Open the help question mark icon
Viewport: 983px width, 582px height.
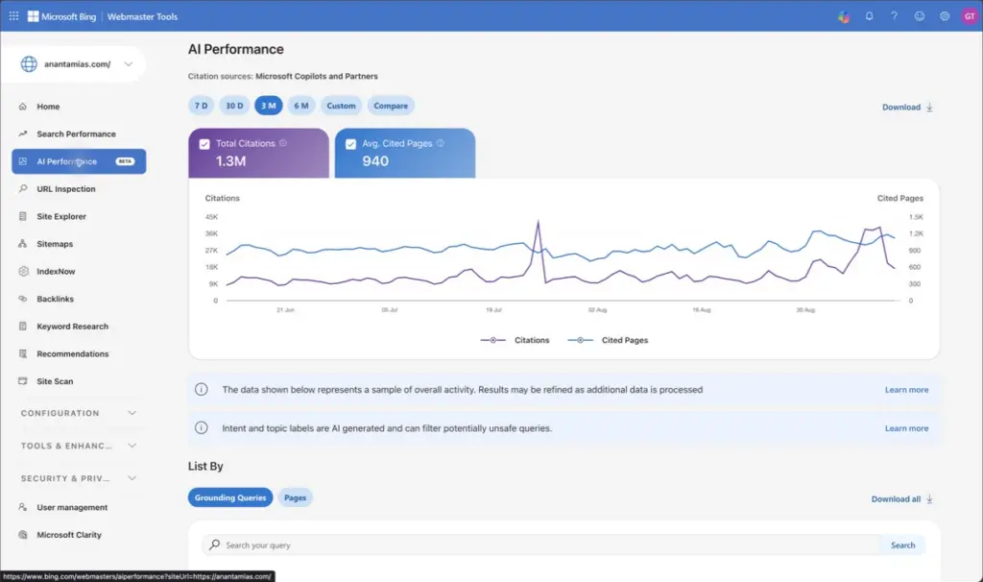[x=894, y=16]
